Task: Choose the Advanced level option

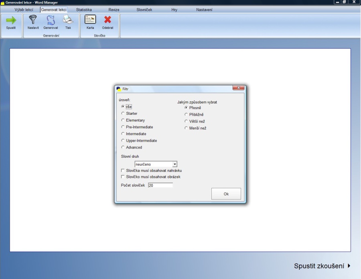Action: 123,147
